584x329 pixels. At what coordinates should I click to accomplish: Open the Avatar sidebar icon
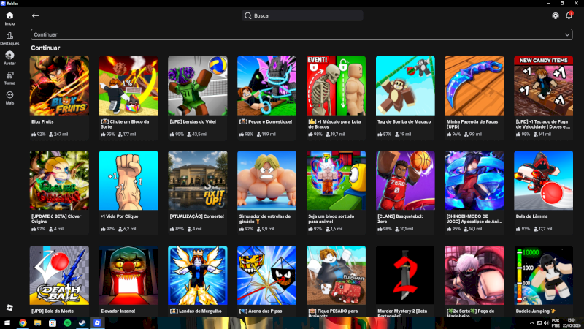click(9, 56)
